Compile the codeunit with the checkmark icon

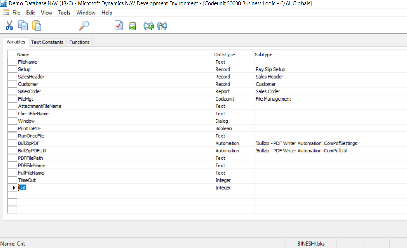(118, 25)
